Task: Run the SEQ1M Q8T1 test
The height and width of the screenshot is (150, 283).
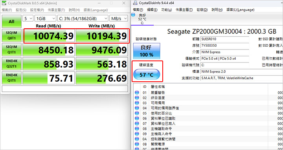Action: point(11,35)
